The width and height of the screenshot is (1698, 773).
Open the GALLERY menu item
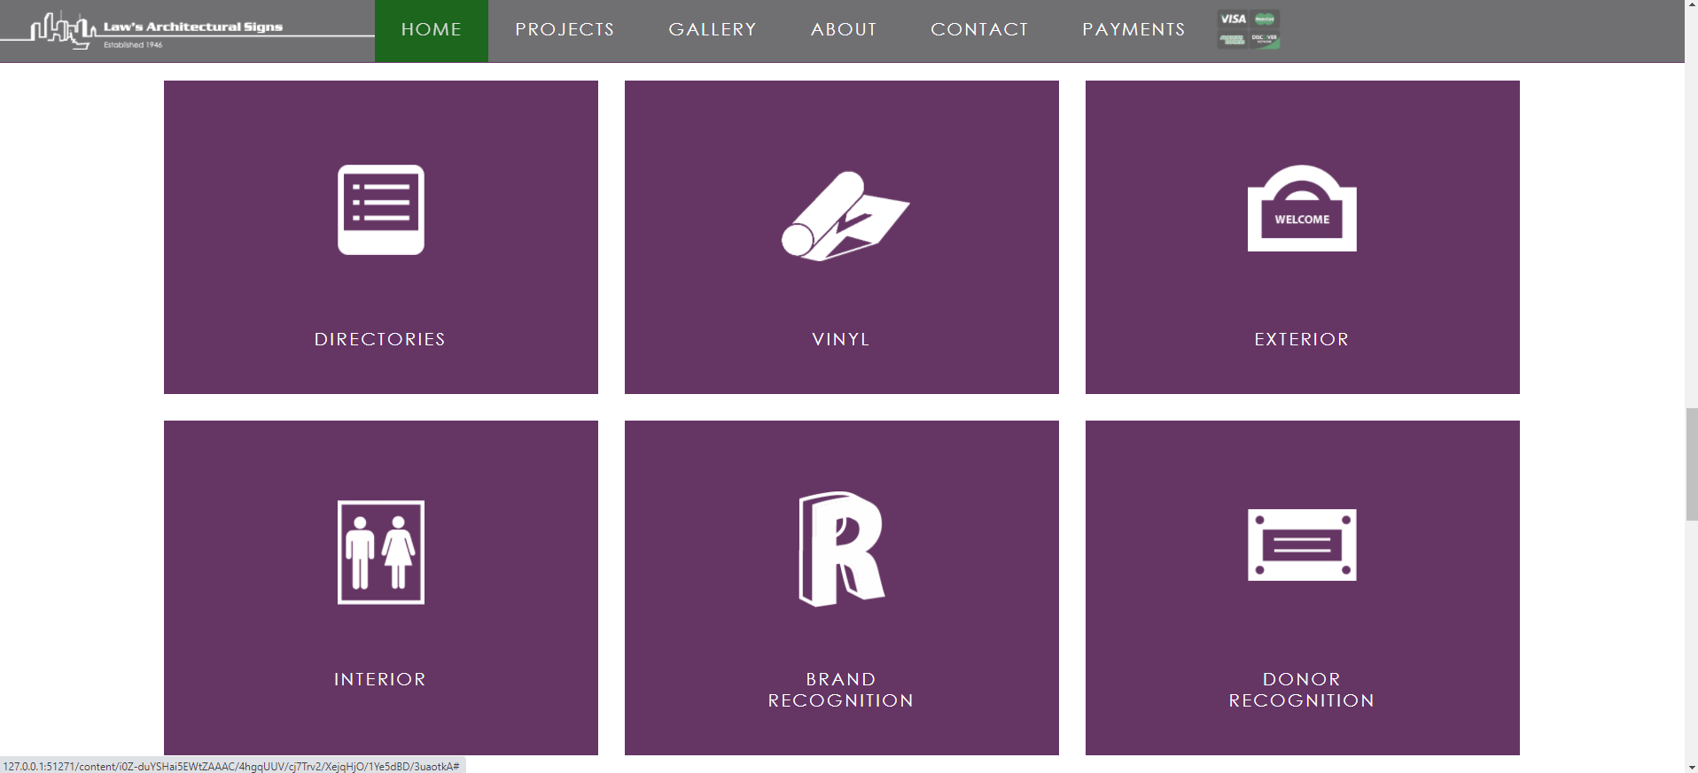point(713,30)
